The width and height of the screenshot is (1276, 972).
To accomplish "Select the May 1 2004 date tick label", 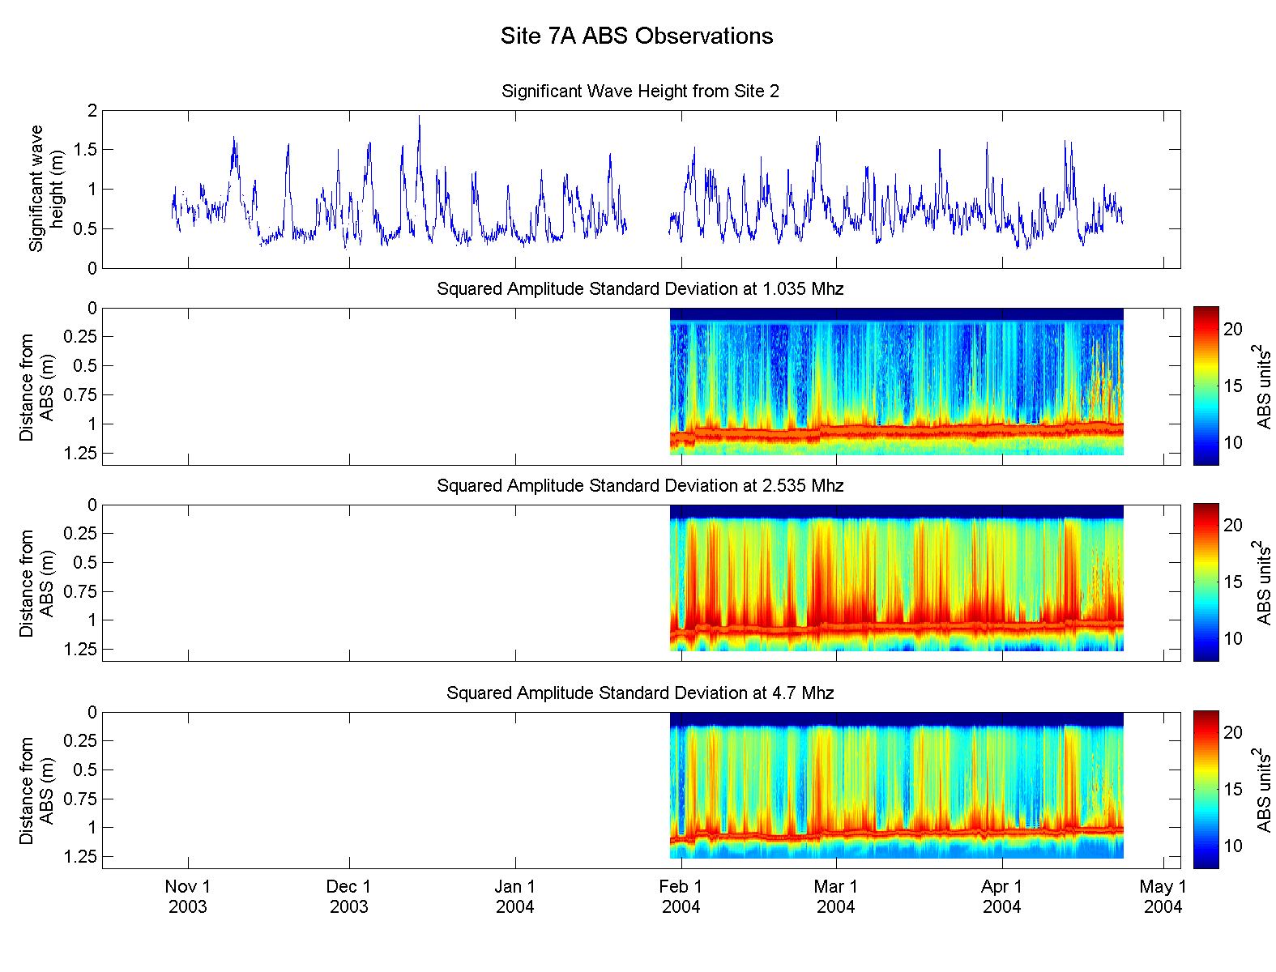I will (1163, 897).
